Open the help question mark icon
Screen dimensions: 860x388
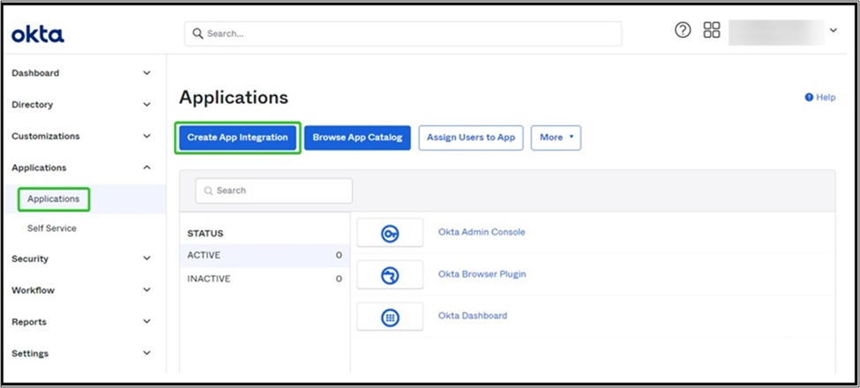[x=683, y=30]
